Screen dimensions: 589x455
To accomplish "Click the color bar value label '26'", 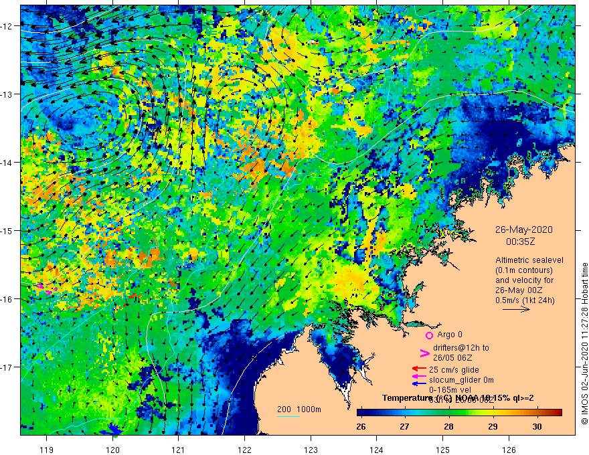I will coord(361,426).
